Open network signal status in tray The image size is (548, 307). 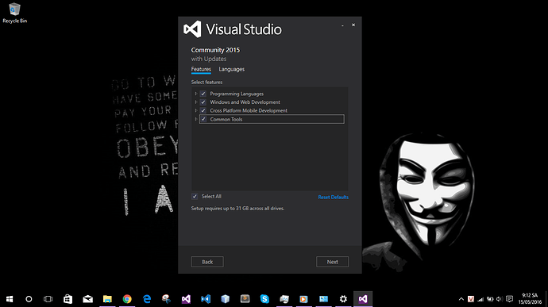480,299
